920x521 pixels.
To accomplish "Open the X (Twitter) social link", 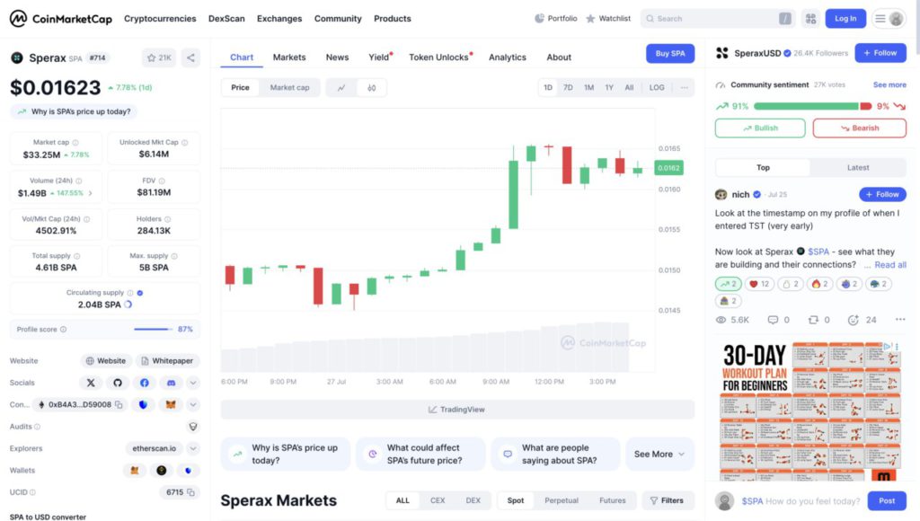I will tap(91, 383).
